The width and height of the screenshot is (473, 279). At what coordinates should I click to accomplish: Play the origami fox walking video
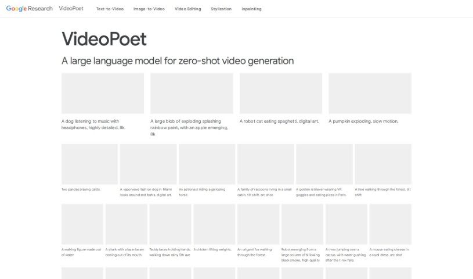point(258,224)
